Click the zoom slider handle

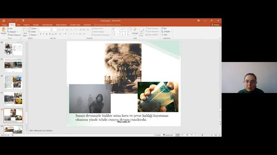[202, 135]
